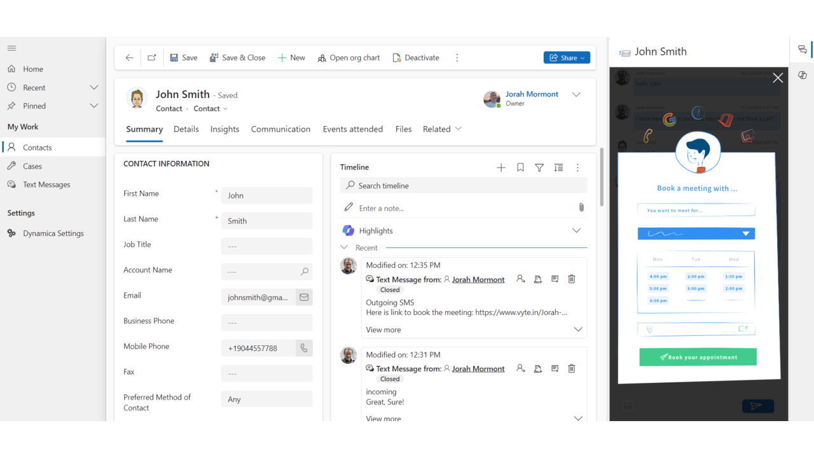Click the envelope icon beside the Email field
Image resolution: width=814 pixels, height=458 pixels.
pos(304,297)
